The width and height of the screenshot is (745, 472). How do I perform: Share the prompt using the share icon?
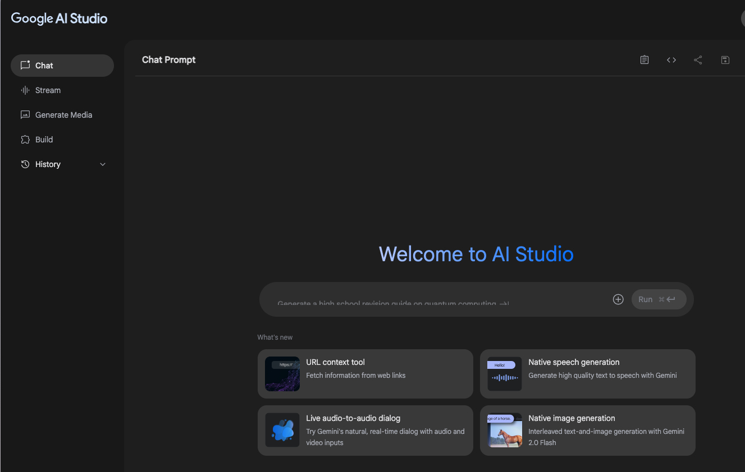pyautogui.click(x=698, y=60)
